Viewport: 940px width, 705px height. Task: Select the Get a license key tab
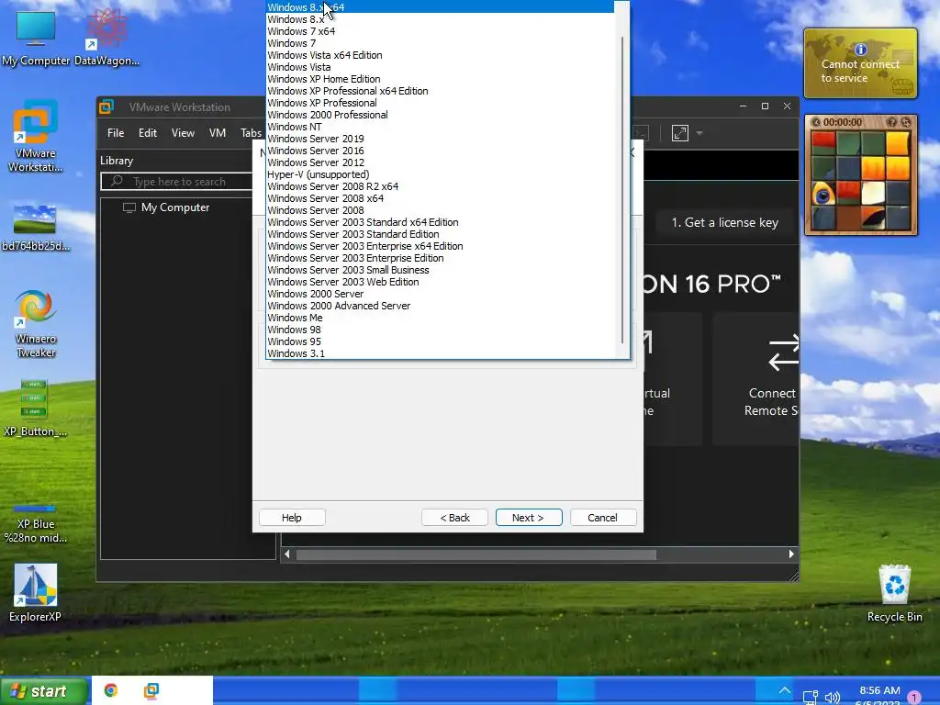(x=725, y=222)
